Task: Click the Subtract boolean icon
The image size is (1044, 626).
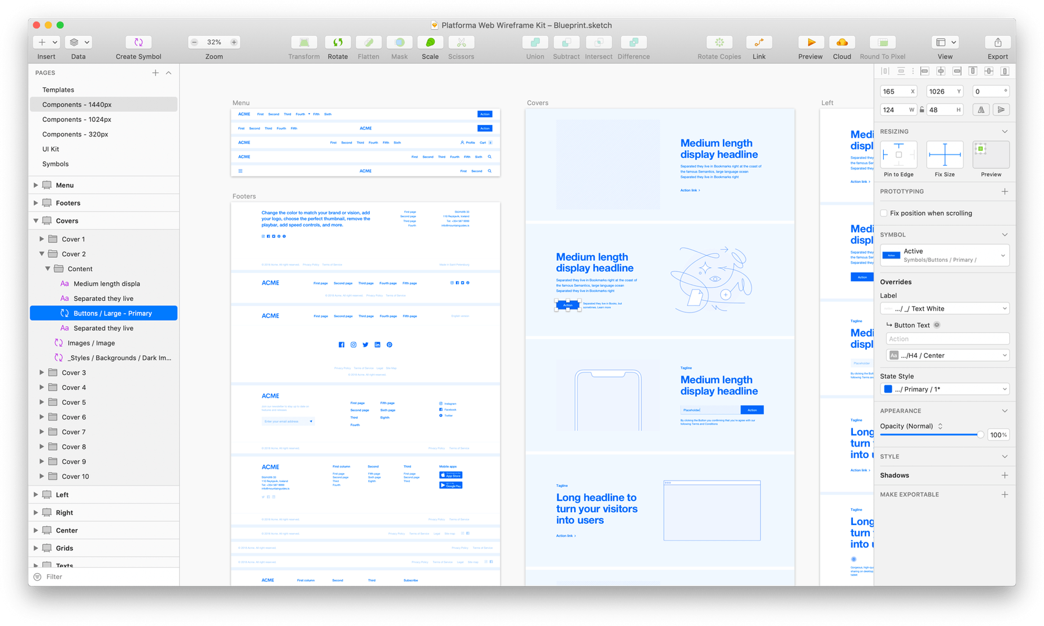Action: [x=566, y=42]
